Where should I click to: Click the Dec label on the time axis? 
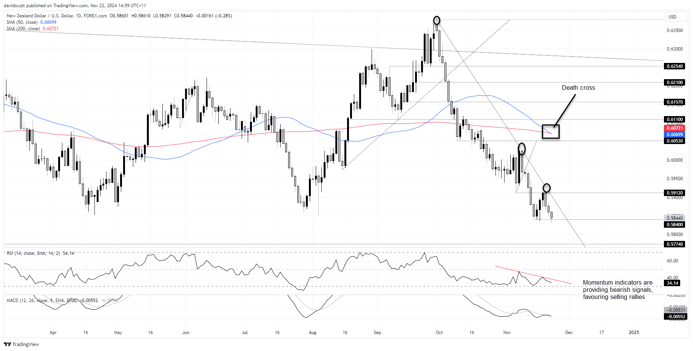pos(569,333)
